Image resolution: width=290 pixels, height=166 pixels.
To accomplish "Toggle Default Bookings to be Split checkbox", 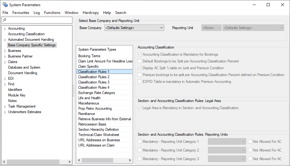I will coord(140,61).
